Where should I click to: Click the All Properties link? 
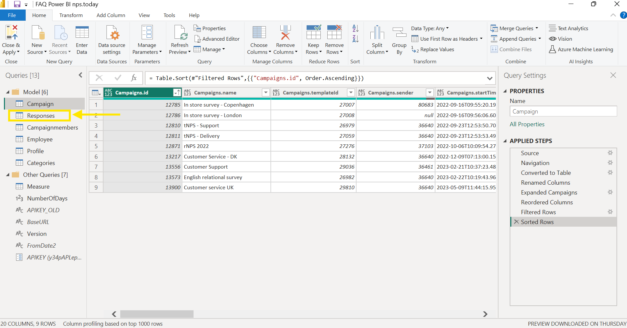pyautogui.click(x=527, y=124)
